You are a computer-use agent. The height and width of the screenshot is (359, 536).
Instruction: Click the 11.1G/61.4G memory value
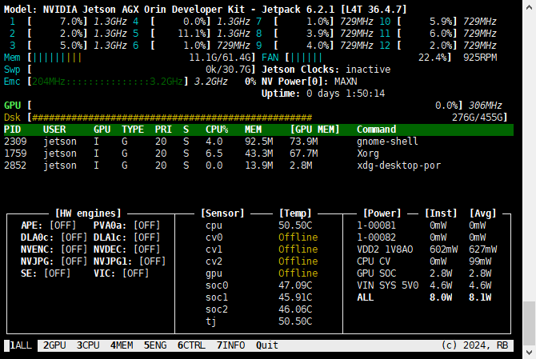(219, 58)
